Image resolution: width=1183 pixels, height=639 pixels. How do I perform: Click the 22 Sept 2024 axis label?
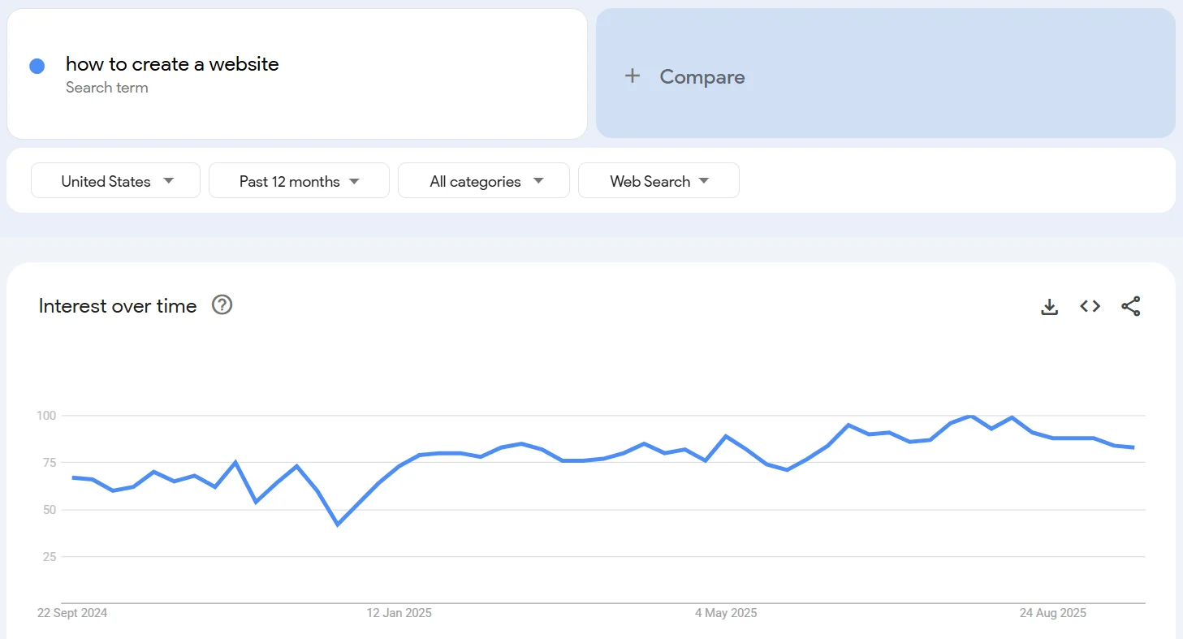point(72,613)
